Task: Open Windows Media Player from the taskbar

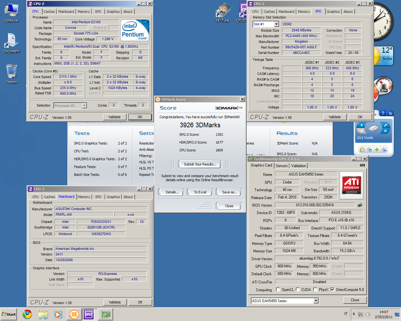Action: (58, 314)
